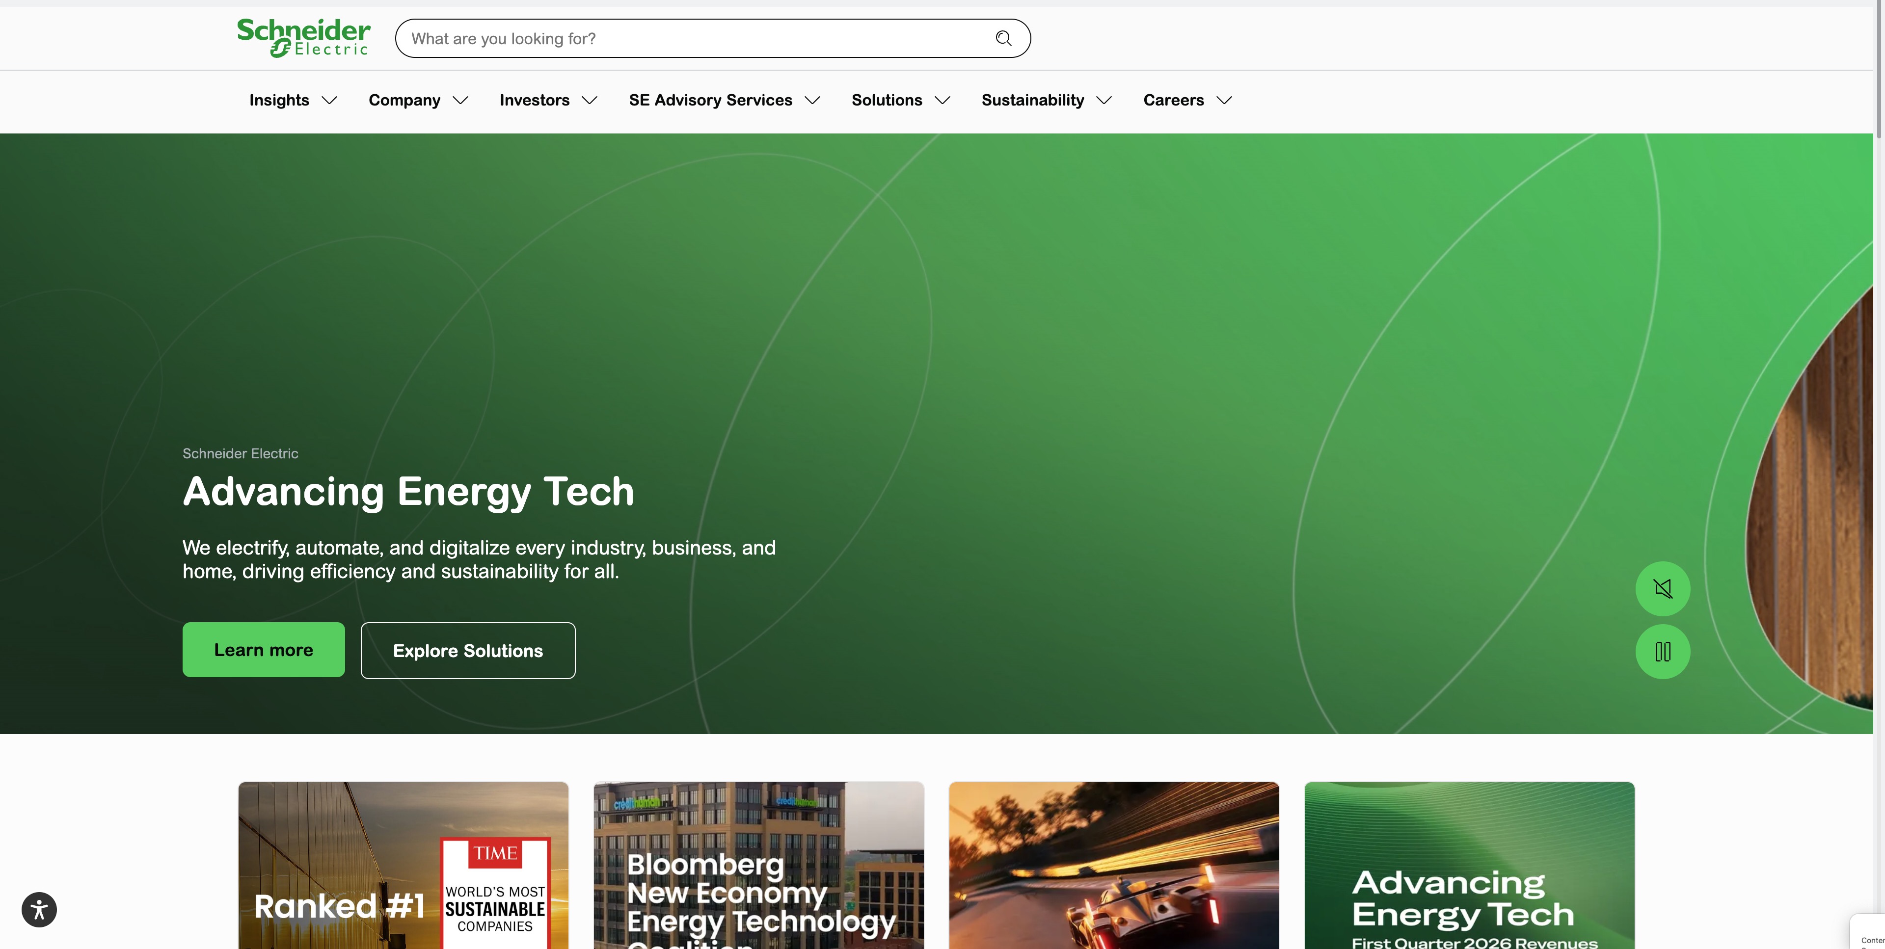This screenshot has width=1885, height=949.
Task: Expand the Solutions chevron
Action: point(943,100)
